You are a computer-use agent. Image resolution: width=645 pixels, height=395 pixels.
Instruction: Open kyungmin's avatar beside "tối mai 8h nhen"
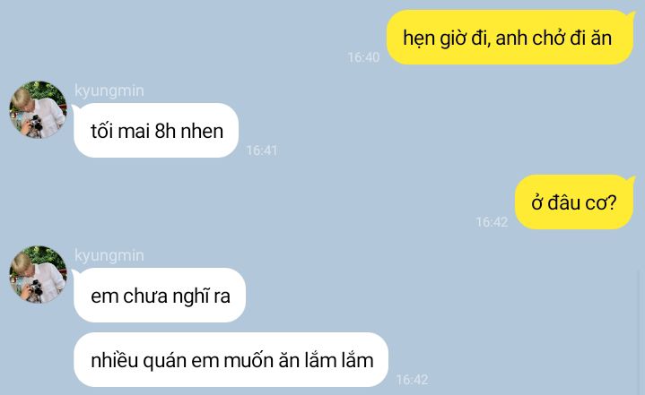[x=38, y=109]
